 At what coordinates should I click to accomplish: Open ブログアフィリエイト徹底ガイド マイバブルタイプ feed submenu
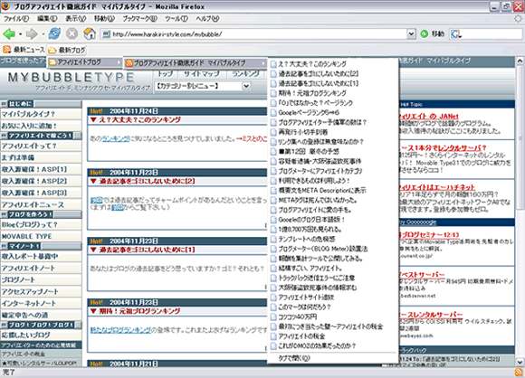[x=196, y=63]
